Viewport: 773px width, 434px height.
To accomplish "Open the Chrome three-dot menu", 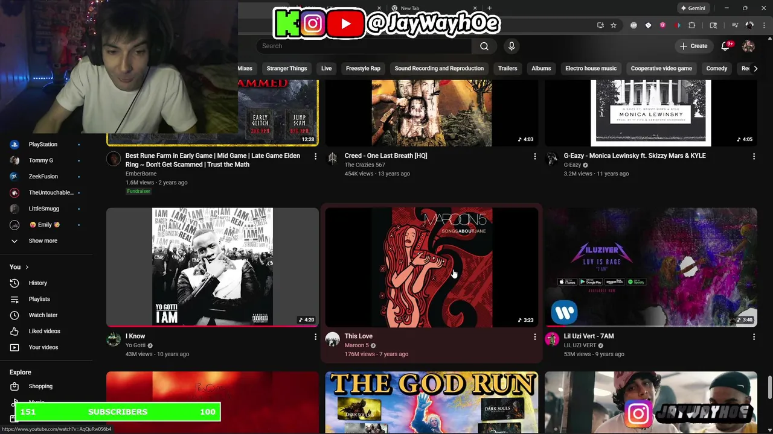I will (763, 25).
